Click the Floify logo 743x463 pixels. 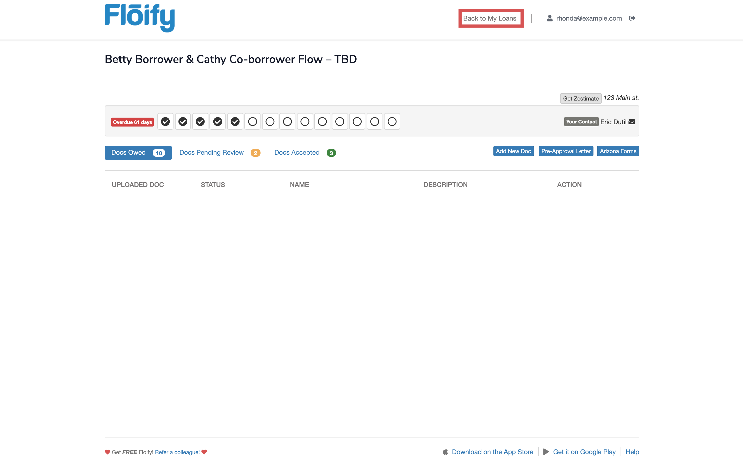tap(140, 18)
